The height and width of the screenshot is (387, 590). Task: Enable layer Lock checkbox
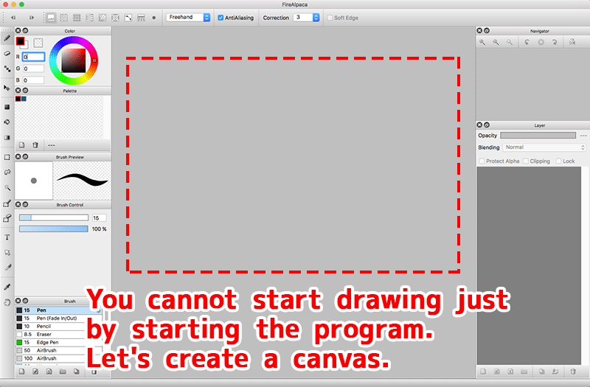(x=559, y=161)
